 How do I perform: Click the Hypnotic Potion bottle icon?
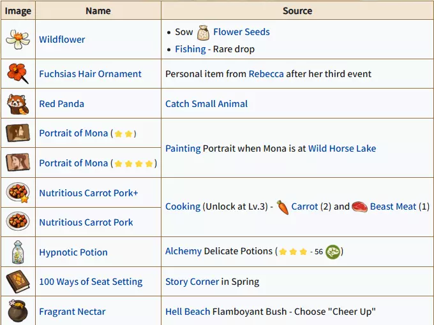coord(18,252)
